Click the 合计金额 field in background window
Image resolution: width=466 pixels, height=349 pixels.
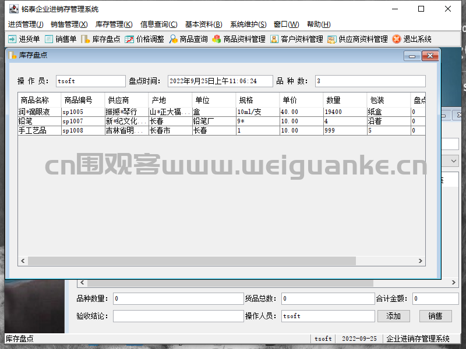[x=435, y=298]
